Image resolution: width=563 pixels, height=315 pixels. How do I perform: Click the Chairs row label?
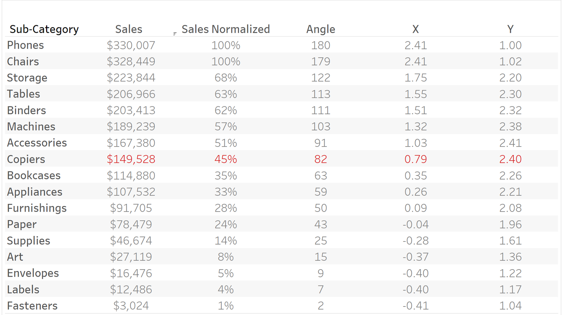point(23,62)
